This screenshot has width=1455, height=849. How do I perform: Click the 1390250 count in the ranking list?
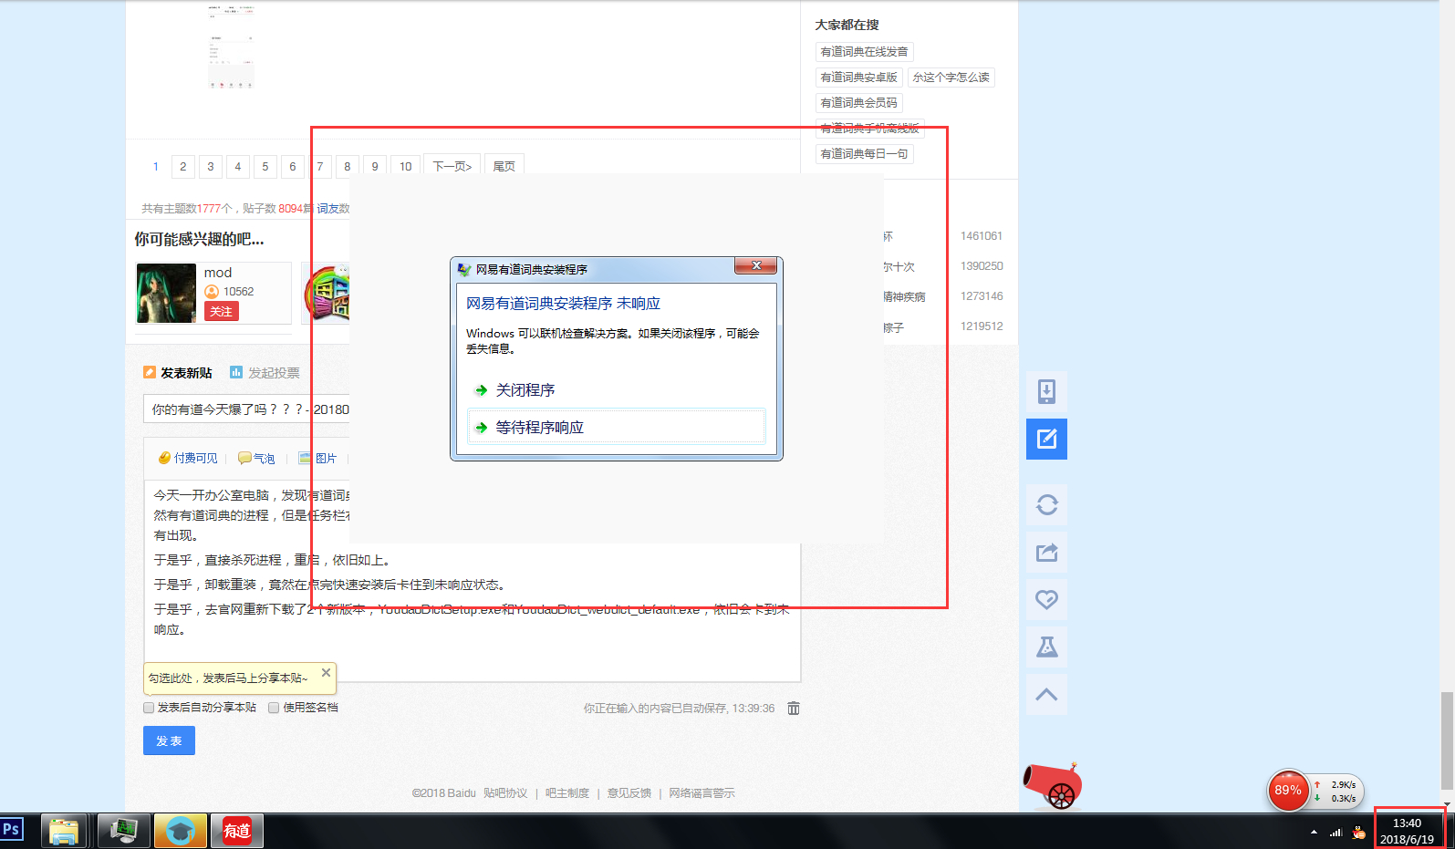[982, 266]
